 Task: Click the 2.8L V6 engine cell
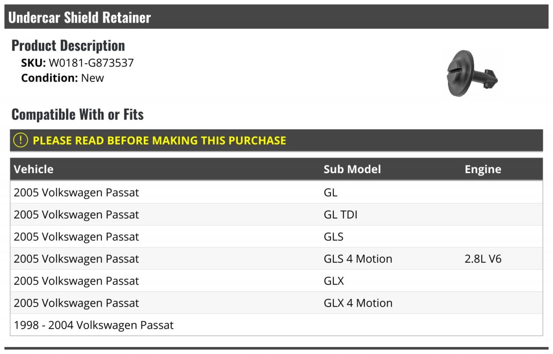coord(482,259)
